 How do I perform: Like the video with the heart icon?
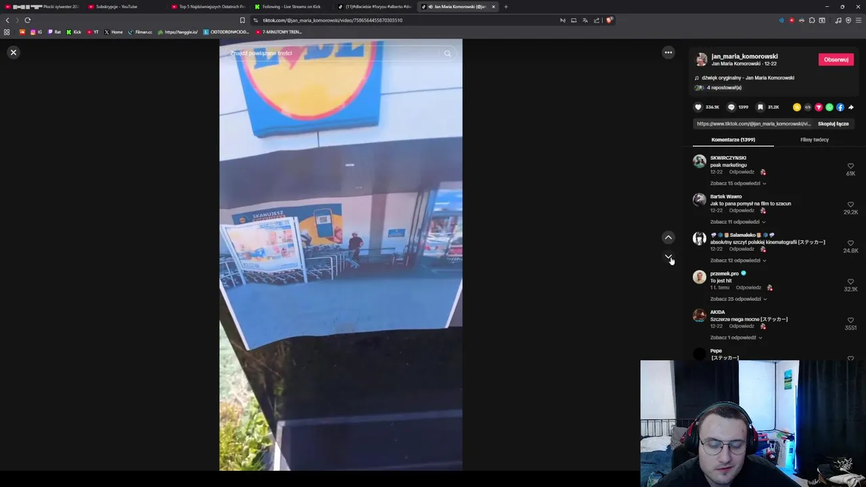698,107
